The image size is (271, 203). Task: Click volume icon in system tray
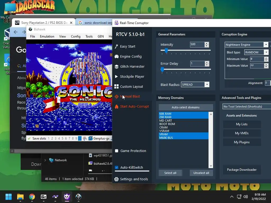(x=245, y=197)
